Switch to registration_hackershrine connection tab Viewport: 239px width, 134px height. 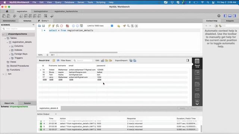pos(66,12)
